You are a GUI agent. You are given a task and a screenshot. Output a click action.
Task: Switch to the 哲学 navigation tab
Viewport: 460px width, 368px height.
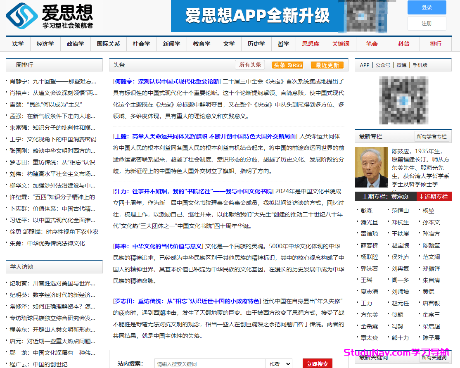[x=283, y=44]
